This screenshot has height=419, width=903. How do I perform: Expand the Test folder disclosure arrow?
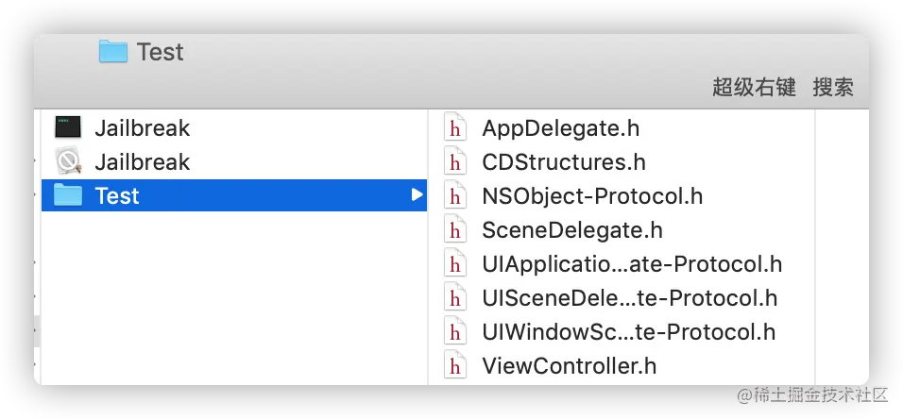417,195
